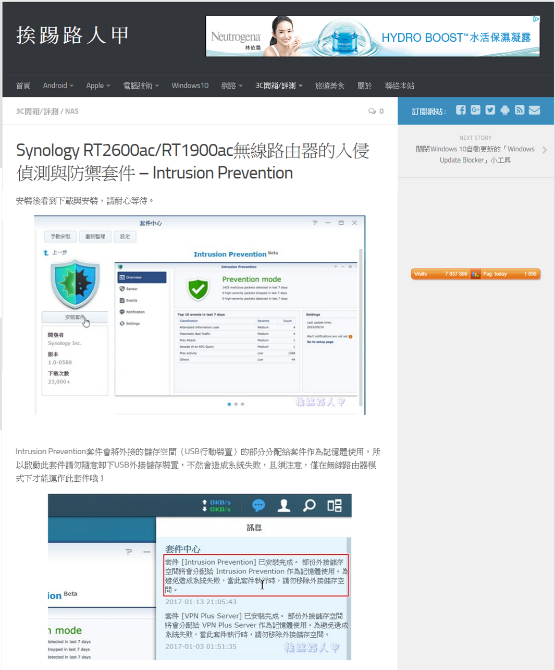
Task: Open the 訊息 notification panel screenshot
Action: [200, 577]
